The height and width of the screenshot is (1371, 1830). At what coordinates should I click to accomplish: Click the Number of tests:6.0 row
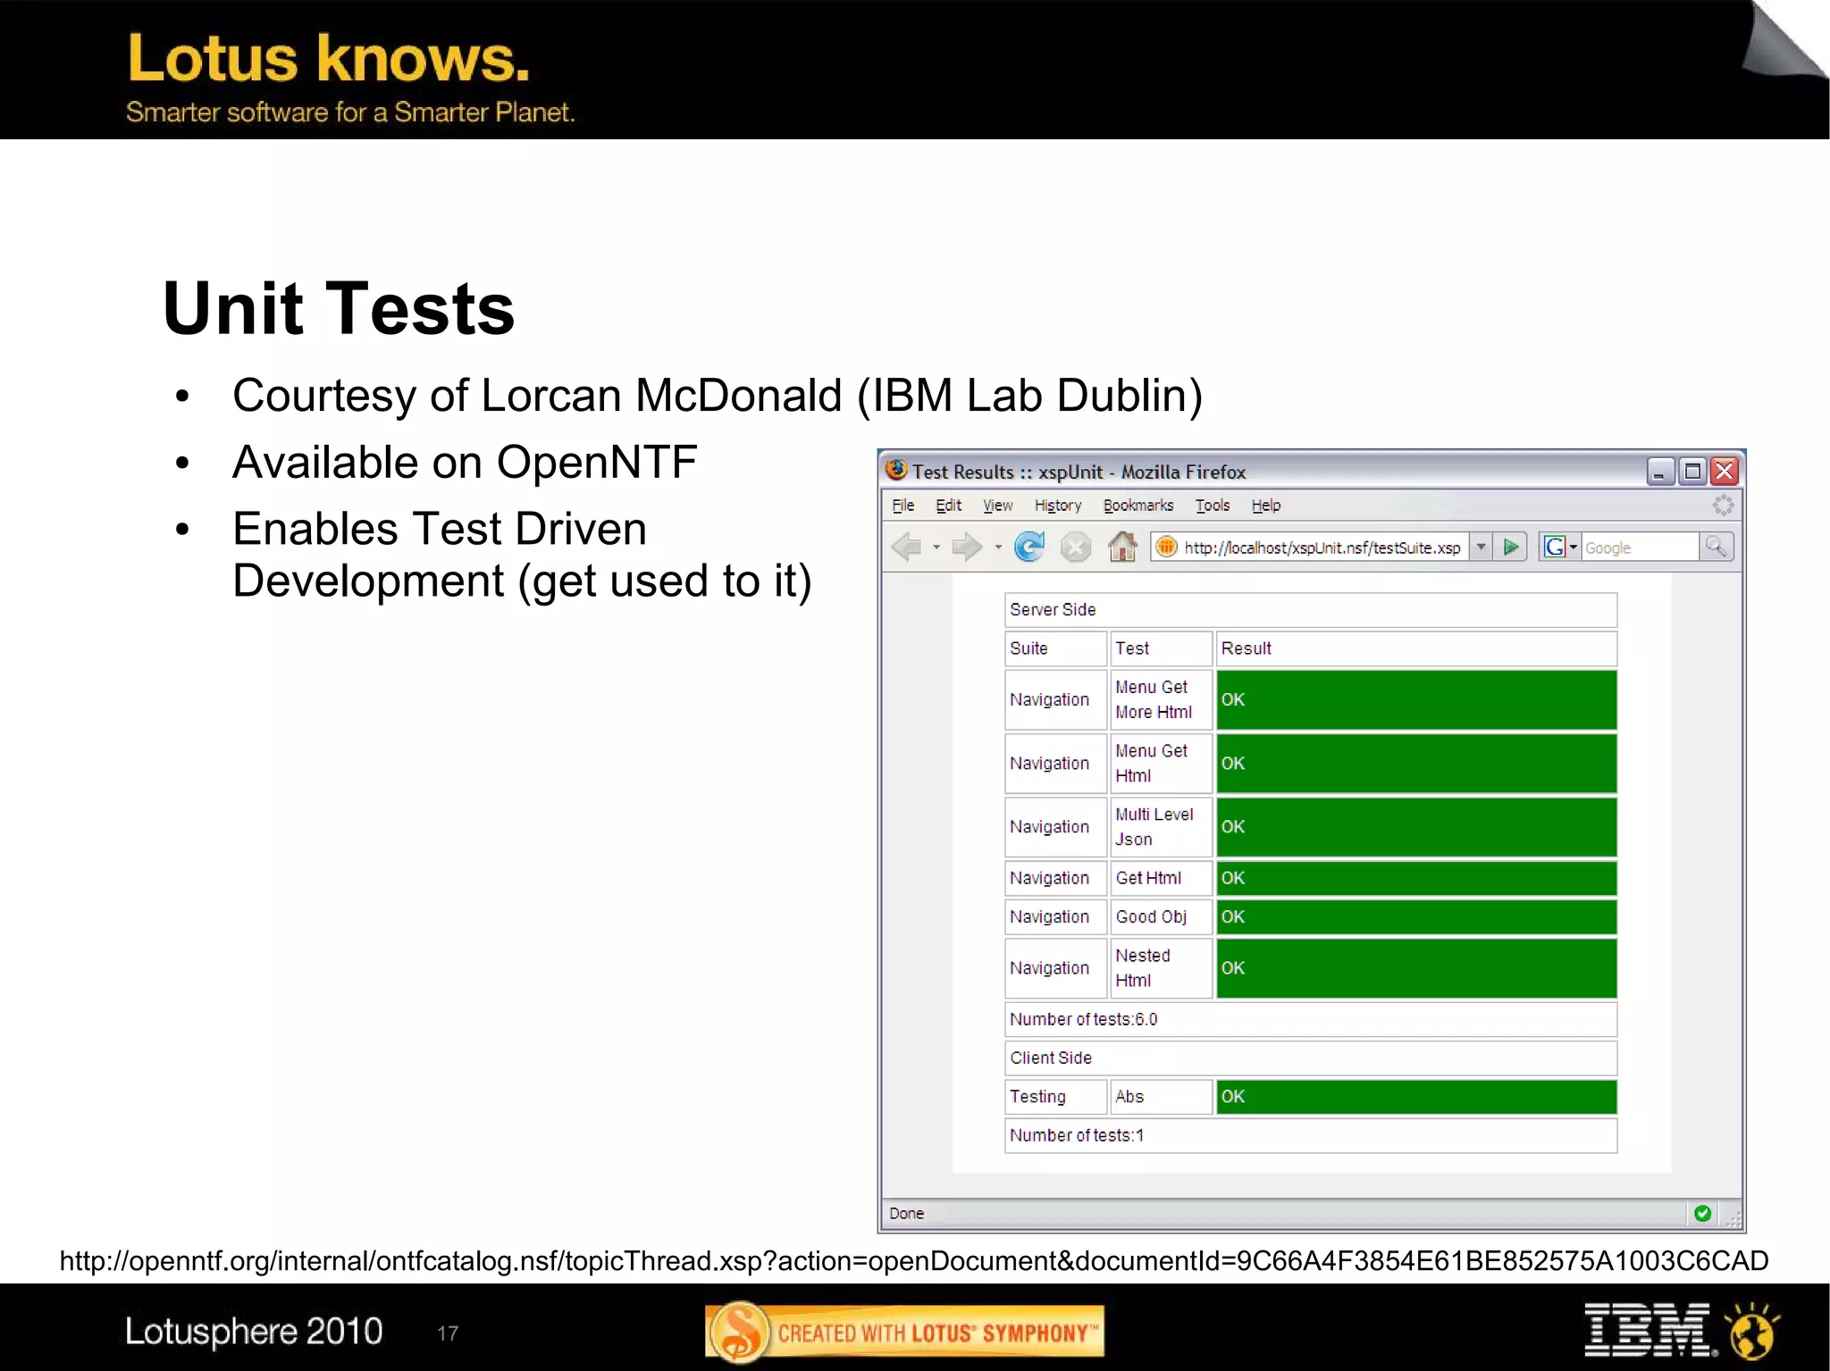point(1311,1019)
